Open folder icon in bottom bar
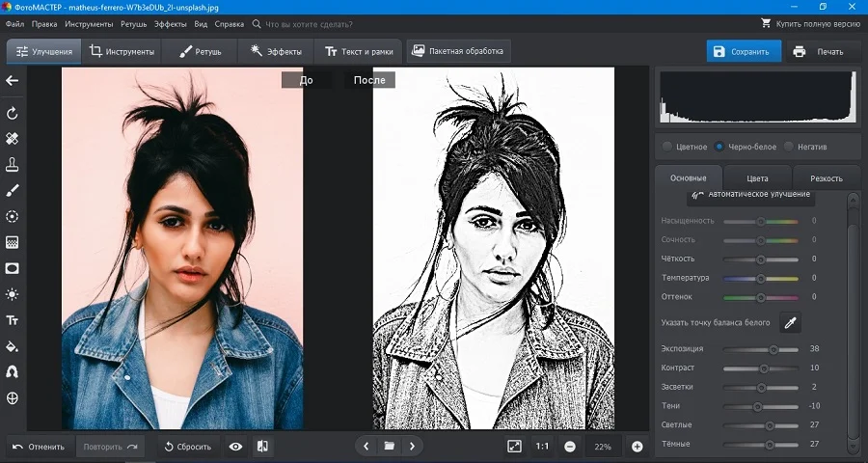Viewport: 868px width, 463px height. (389, 447)
